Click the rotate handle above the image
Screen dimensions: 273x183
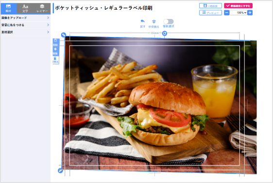(165, 33)
